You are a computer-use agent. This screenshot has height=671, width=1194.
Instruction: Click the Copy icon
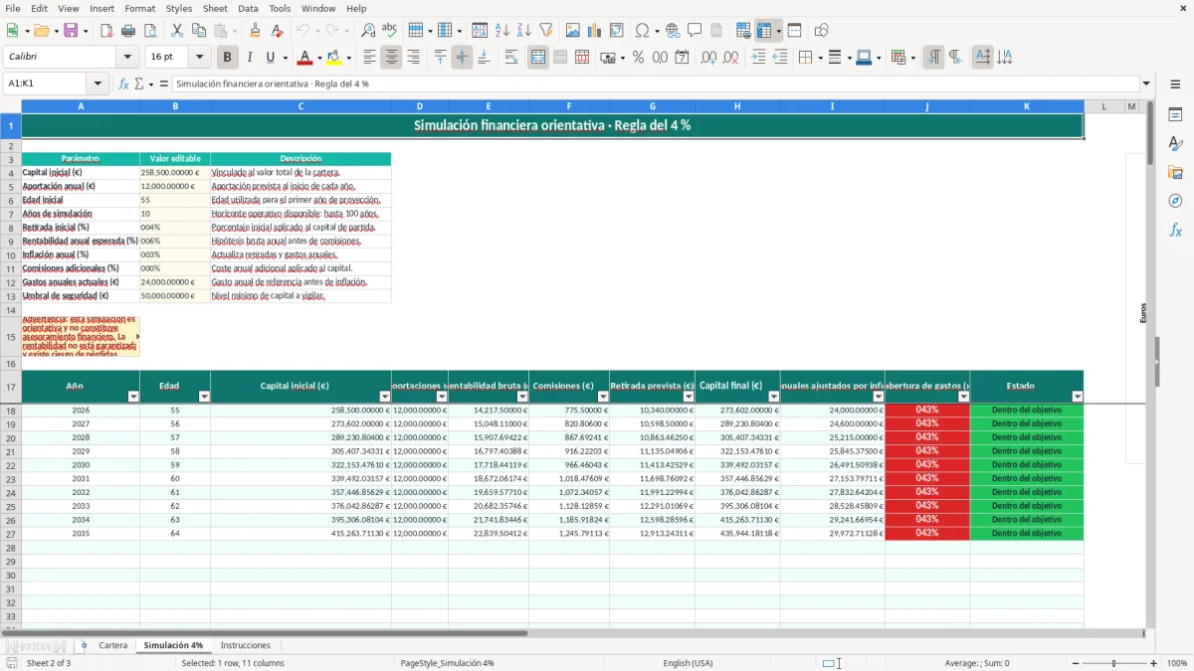click(x=199, y=31)
